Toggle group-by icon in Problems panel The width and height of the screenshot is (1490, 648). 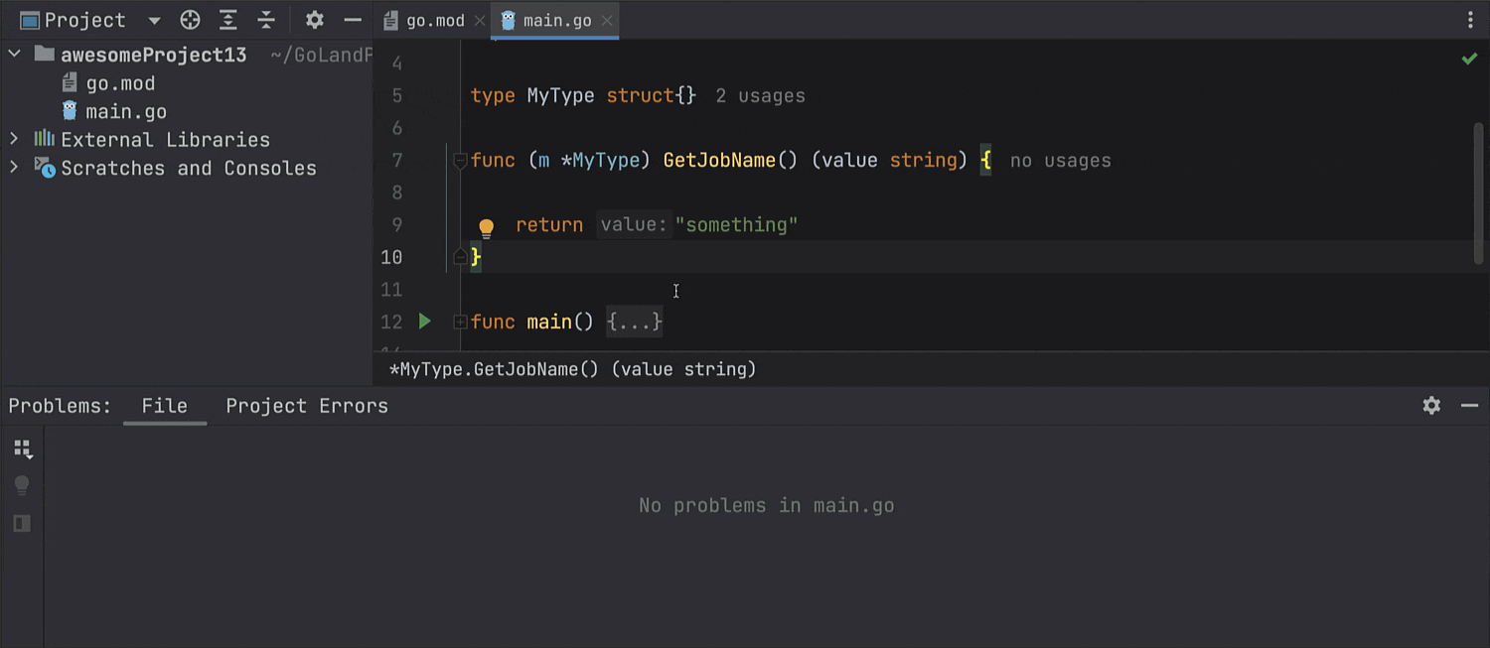(x=23, y=450)
